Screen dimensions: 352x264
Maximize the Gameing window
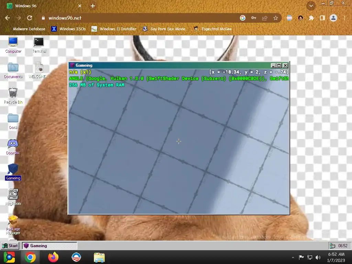(x=279, y=66)
